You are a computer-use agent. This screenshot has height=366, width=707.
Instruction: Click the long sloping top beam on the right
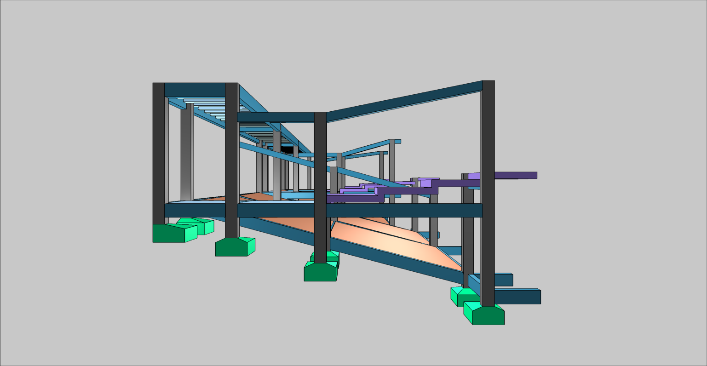[x=405, y=100]
